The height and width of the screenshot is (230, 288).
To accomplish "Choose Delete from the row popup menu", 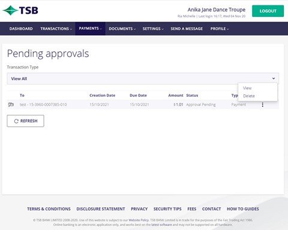I will point(249,96).
